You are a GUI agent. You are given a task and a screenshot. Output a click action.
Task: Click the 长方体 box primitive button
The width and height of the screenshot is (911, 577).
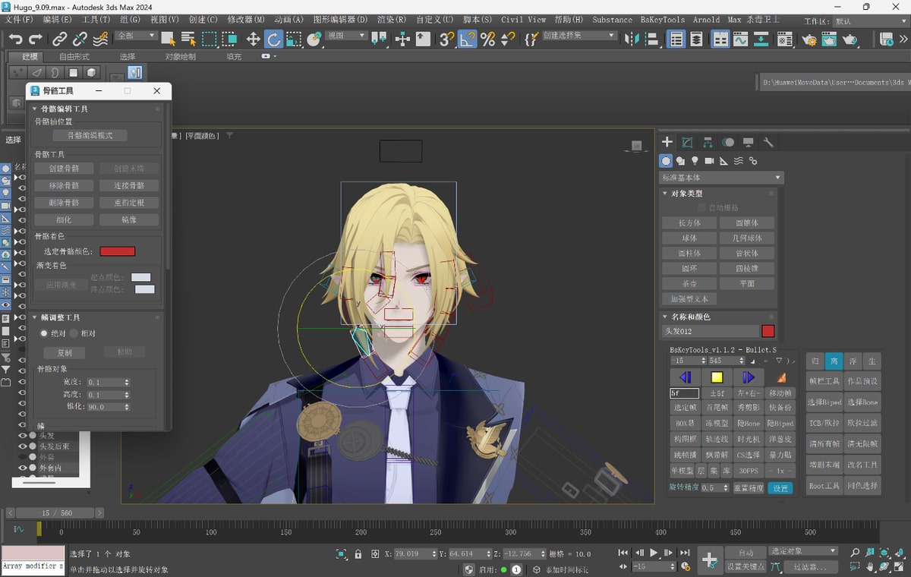point(689,223)
